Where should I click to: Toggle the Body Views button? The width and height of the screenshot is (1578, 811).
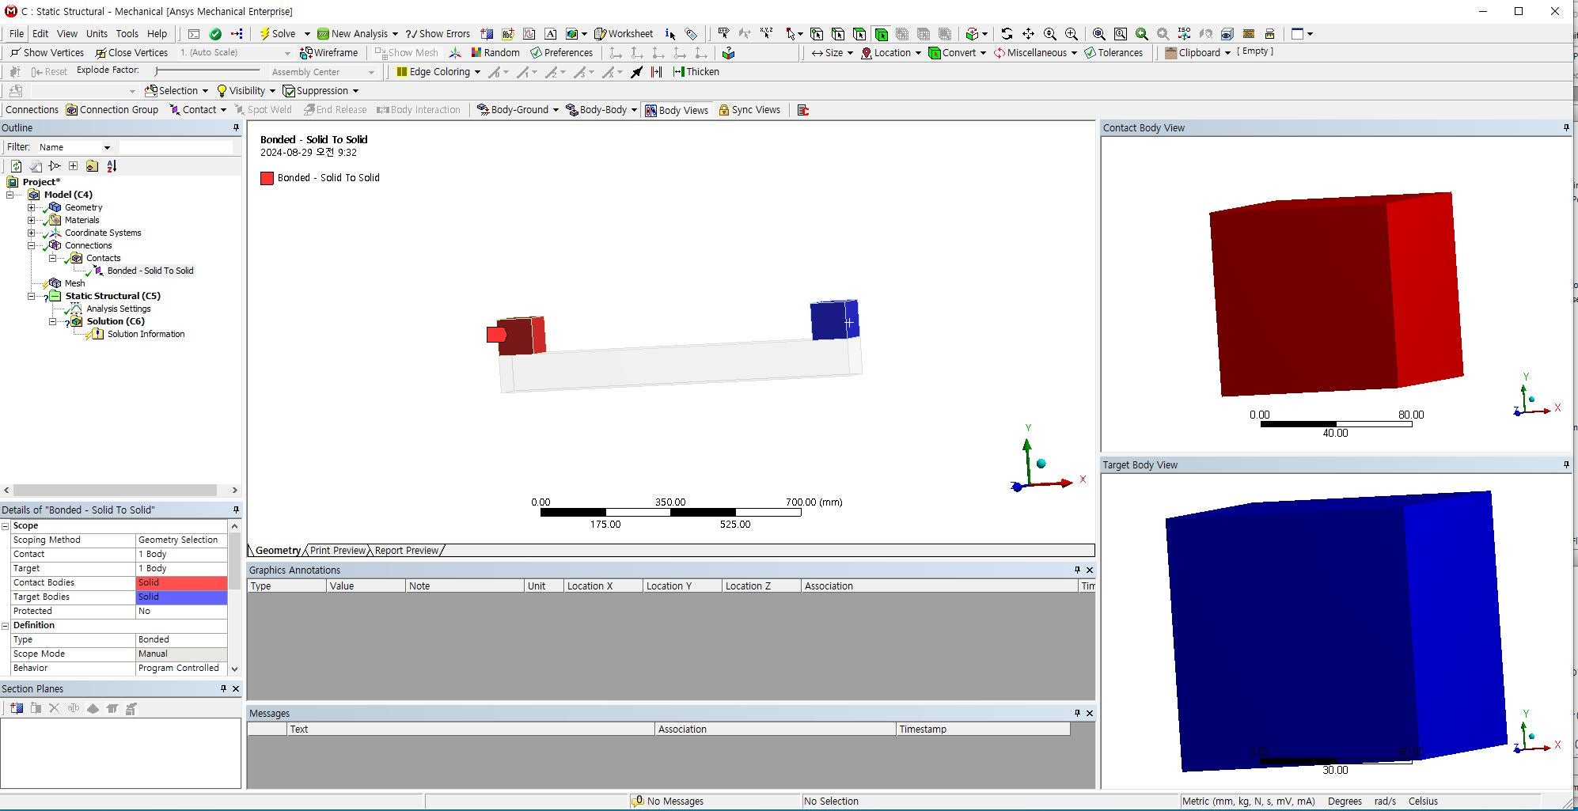coord(677,110)
